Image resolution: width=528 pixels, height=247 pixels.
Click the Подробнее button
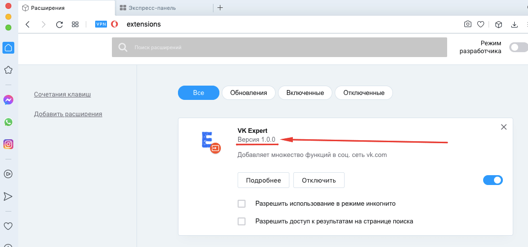263,180
